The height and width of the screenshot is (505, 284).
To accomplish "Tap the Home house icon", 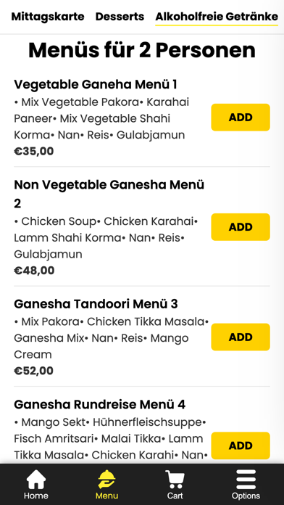I will 35,479.
